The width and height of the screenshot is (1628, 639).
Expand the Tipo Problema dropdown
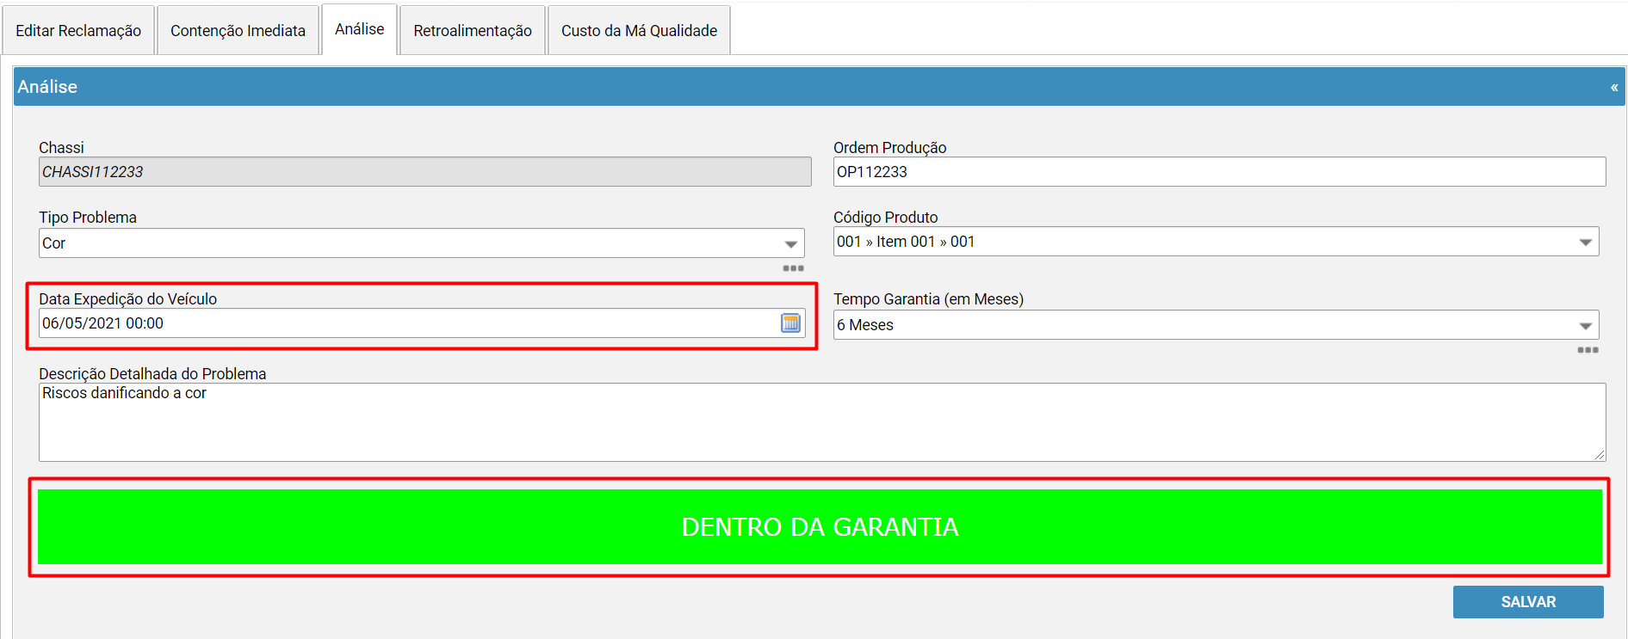790,244
